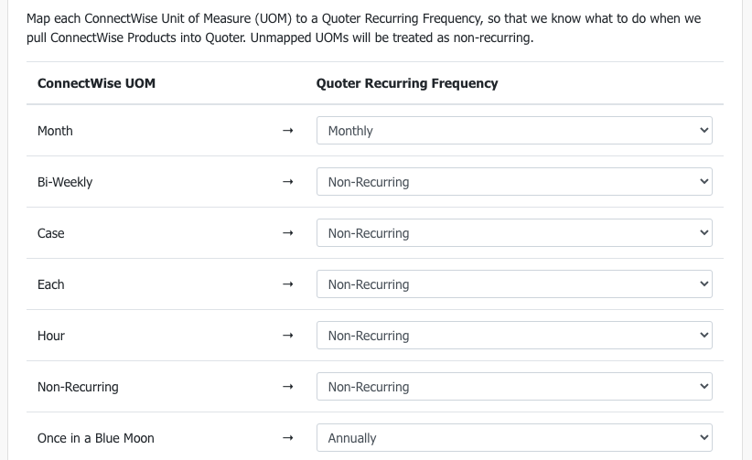
Task: Open the Bi-Weekly frequency dropdown
Action: pyautogui.click(x=514, y=182)
